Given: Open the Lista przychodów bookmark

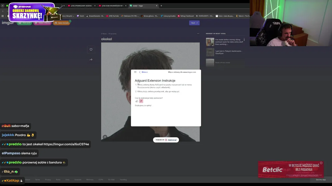Looking at the screenshot, I should click(168, 16).
